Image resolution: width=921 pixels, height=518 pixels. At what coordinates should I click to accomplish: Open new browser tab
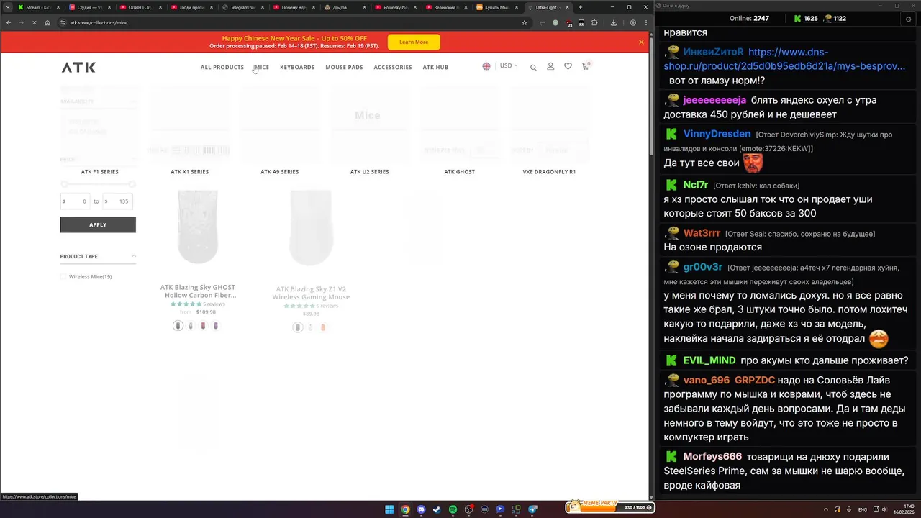click(x=581, y=7)
